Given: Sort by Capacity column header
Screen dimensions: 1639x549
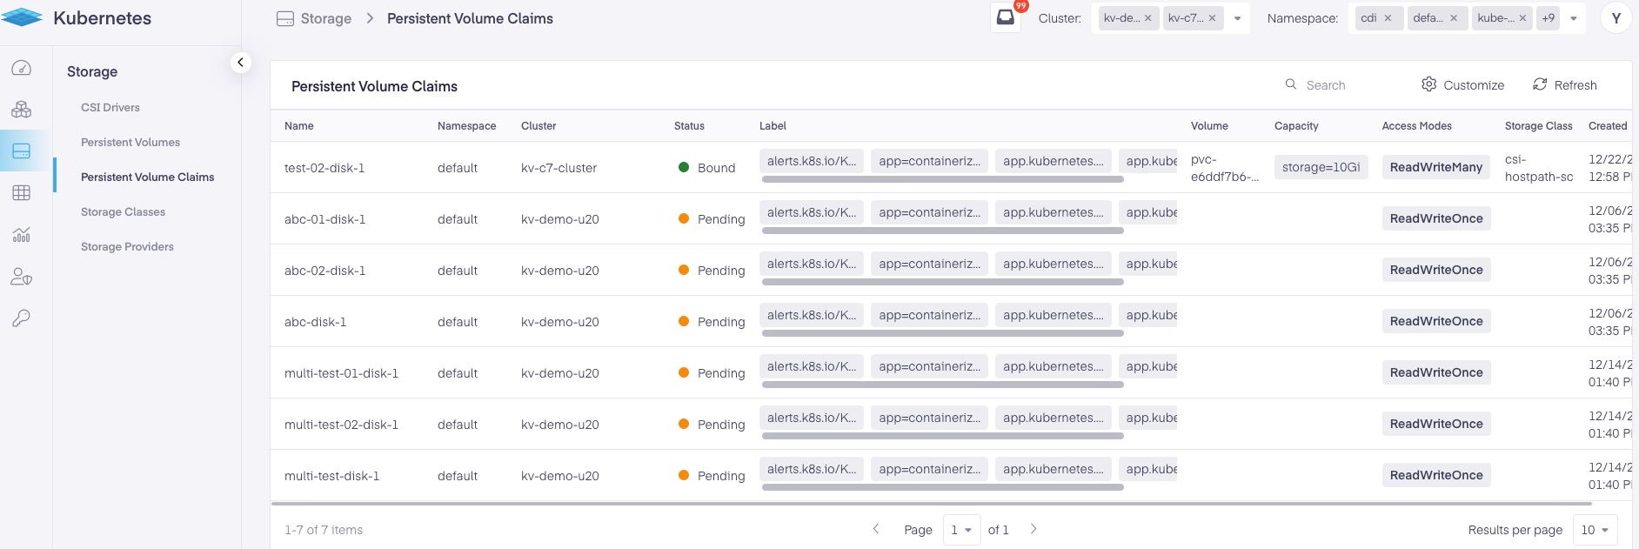Looking at the screenshot, I should pos(1296,126).
